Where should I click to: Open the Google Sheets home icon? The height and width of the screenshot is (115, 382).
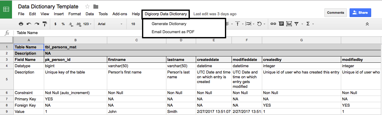pyautogui.click(x=6, y=9)
